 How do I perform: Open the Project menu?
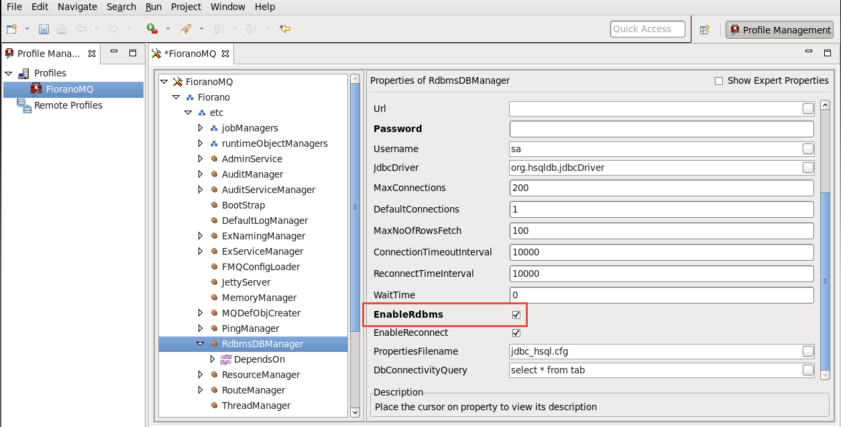coord(186,7)
